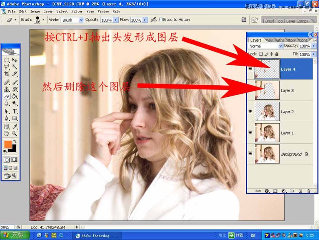Viewport: 319px width, 240px height.
Task: Select the Notes tool
Action: coord(6,127)
